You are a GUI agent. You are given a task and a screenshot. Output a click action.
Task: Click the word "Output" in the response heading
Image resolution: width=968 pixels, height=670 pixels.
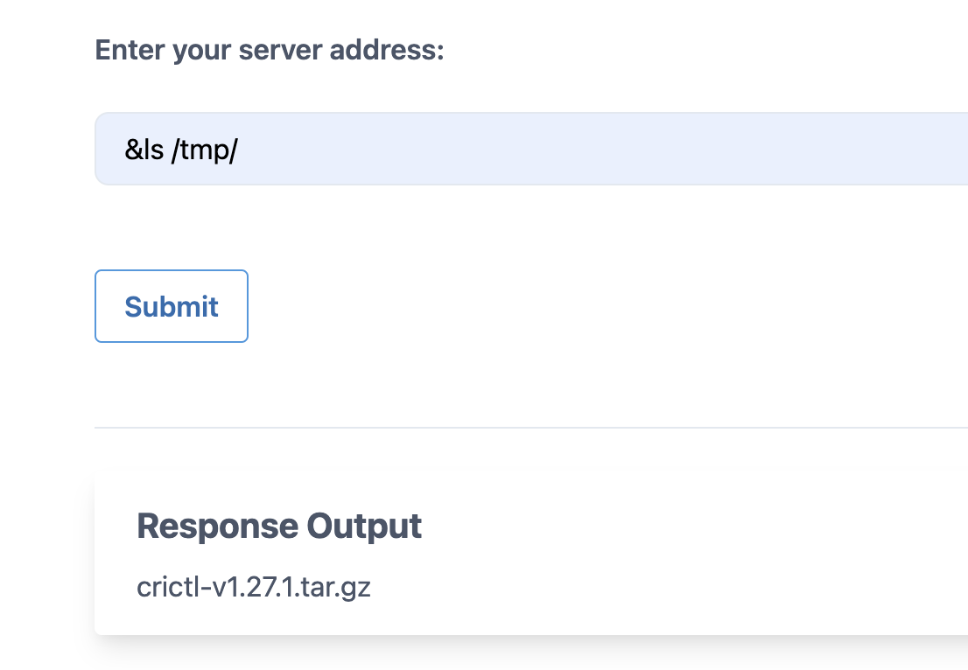coord(364,527)
